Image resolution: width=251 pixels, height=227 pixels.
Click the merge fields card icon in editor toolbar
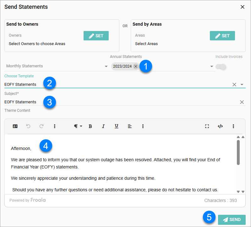(x=15, y=126)
